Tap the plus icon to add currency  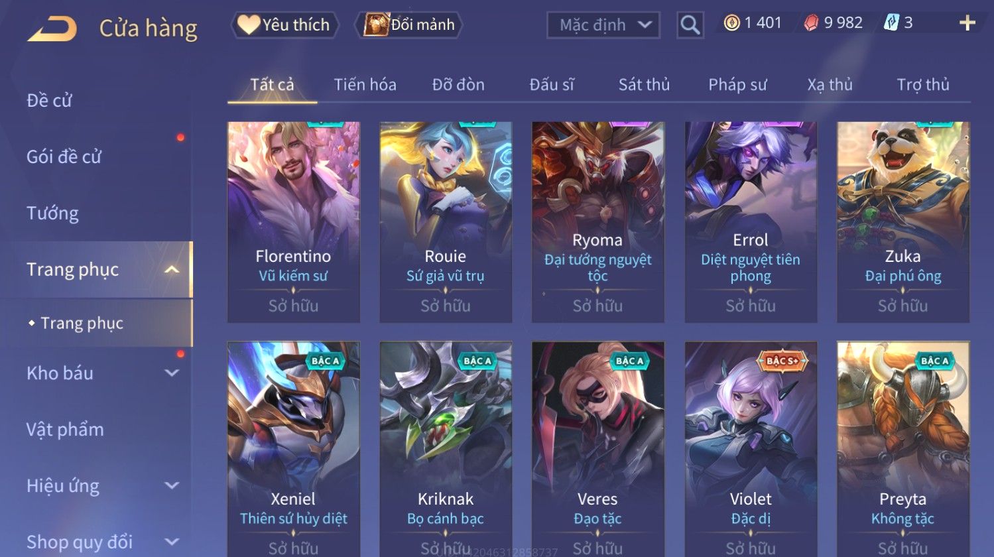click(x=967, y=23)
